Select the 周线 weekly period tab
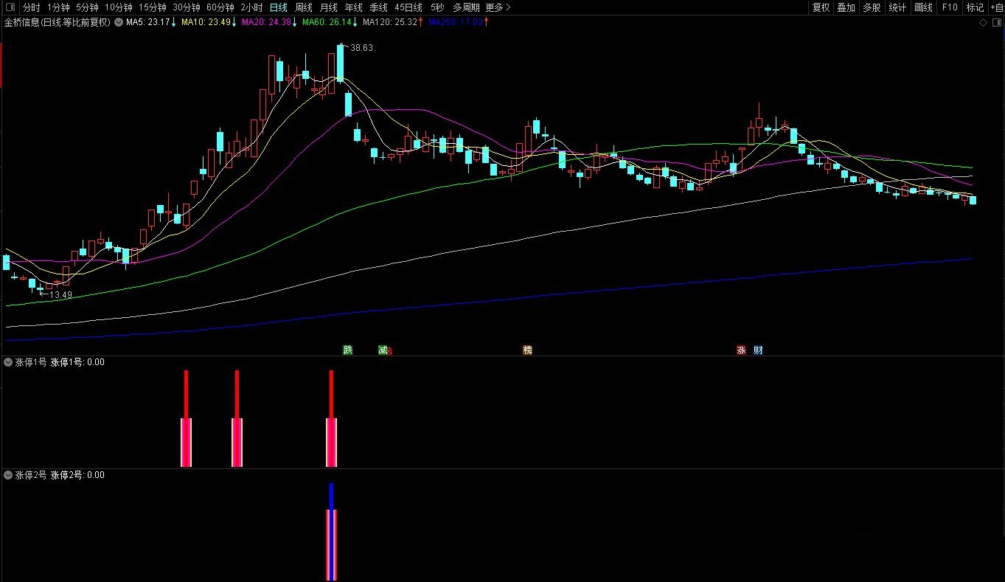1005x582 pixels. [304, 7]
